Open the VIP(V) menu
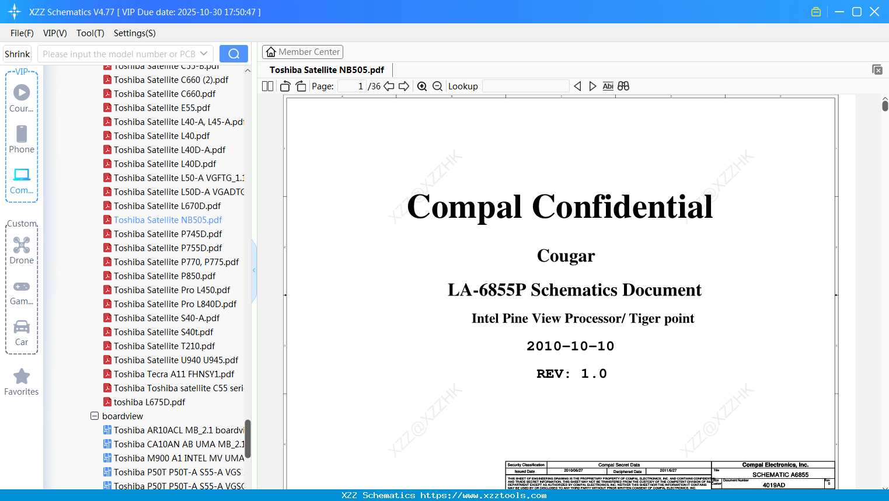The height and width of the screenshot is (501, 889). [x=55, y=33]
